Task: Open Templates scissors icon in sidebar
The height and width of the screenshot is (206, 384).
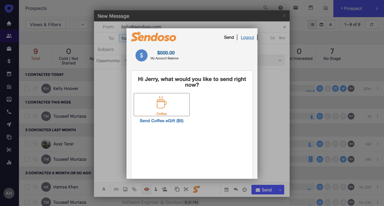Action: [9, 150]
